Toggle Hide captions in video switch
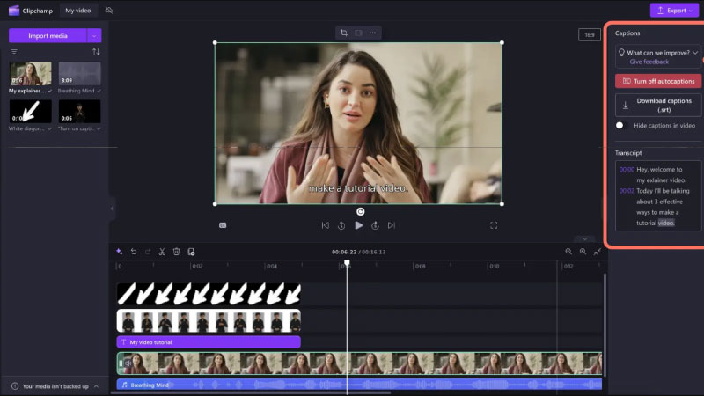Screen dimensions: 704x396 [x=620, y=126]
